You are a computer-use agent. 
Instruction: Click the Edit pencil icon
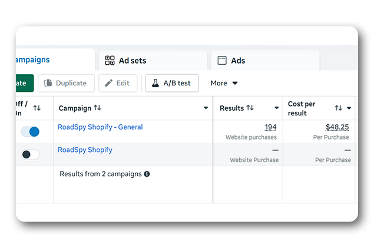[x=109, y=83]
